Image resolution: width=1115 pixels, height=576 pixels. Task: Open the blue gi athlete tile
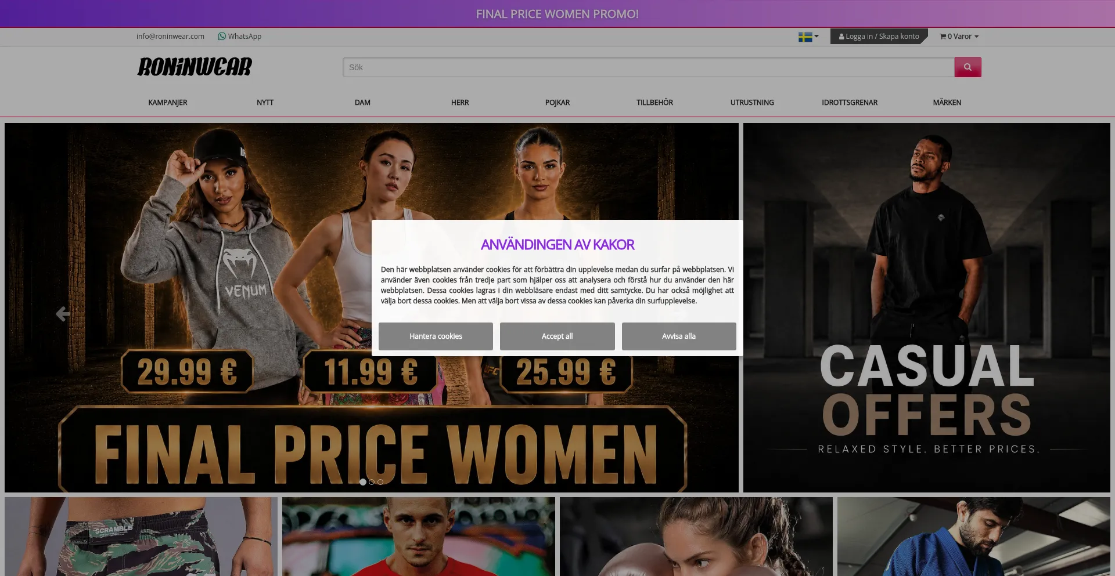coord(974,537)
